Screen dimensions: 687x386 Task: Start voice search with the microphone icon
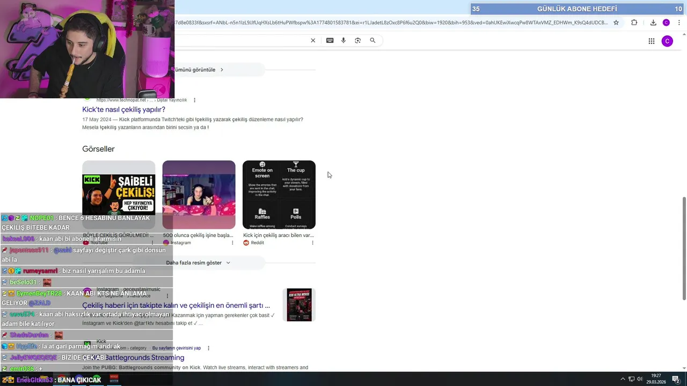click(x=343, y=40)
